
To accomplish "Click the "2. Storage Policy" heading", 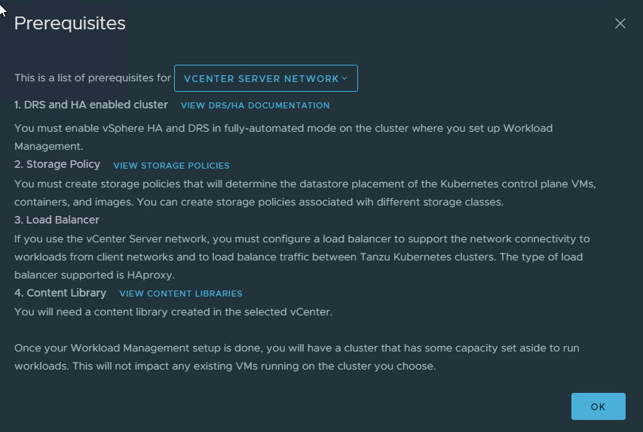I will coord(57,164).
